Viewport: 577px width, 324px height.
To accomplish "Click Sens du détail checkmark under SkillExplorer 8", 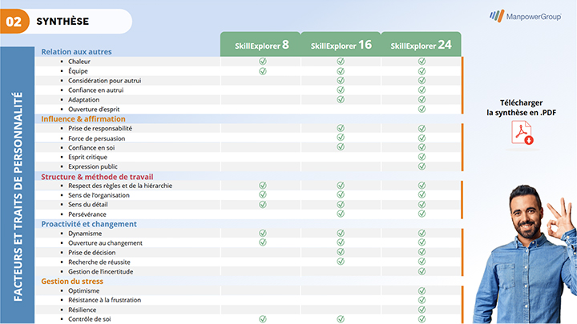I will point(262,204).
